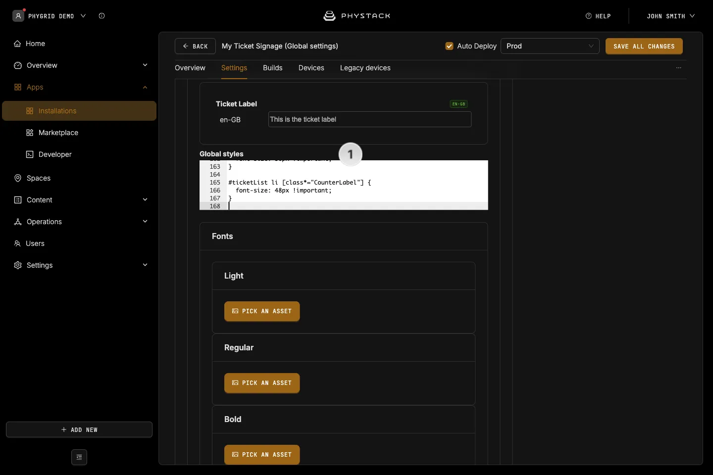Pick an asset for Regular font
Viewport: 713px width, 475px height.
tap(262, 383)
